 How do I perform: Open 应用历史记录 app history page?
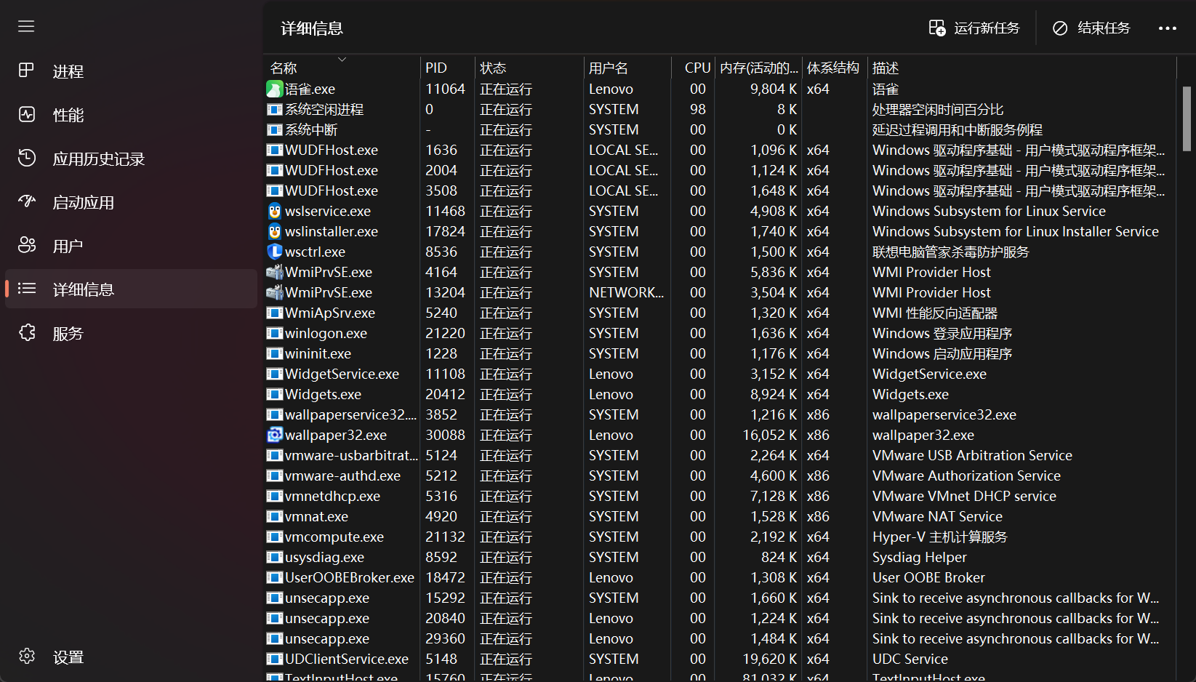[x=131, y=159]
